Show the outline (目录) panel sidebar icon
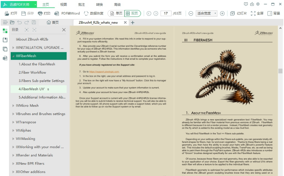This screenshot has width=284, height=176. 5,31
